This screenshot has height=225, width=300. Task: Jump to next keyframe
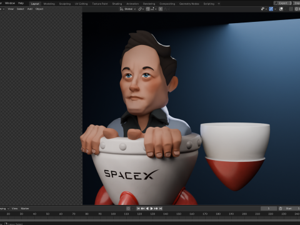click(156, 208)
